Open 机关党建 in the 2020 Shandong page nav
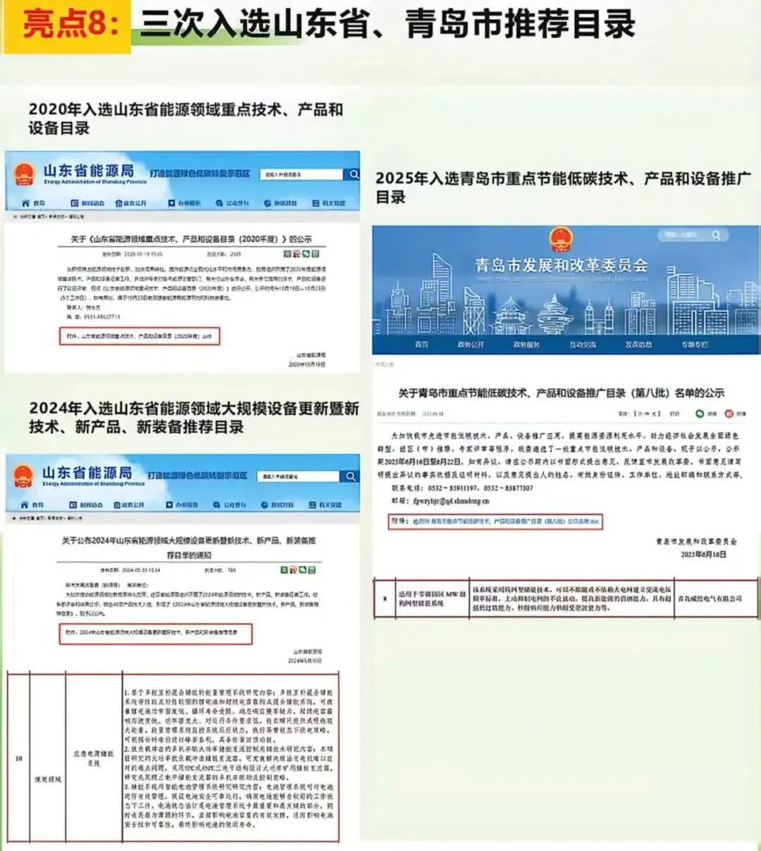 tap(329, 203)
